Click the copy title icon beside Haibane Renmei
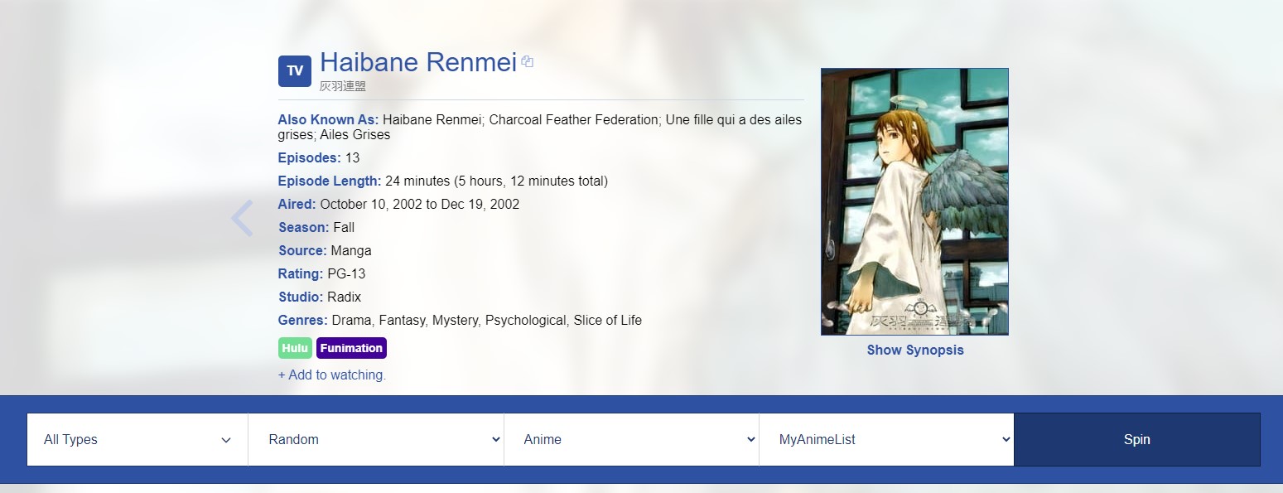Screen dimensions: 1283x493 coord(528,62)
